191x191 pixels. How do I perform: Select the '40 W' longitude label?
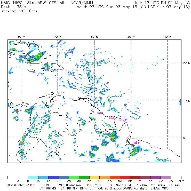168,37
